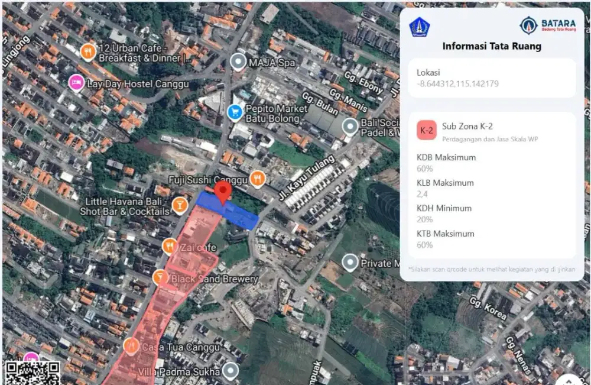The height and width of the screenshot is (385, 591).
Task: Select the Lay Day Hostel Canggu lodging pin
Action: coord(76,83)
